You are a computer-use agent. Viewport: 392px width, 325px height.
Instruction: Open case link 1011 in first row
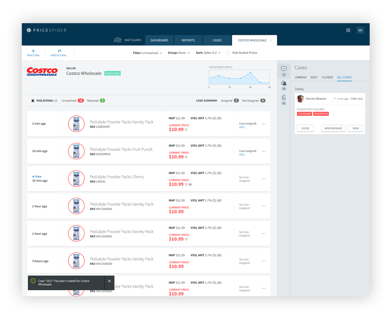[x=242, y=127]
